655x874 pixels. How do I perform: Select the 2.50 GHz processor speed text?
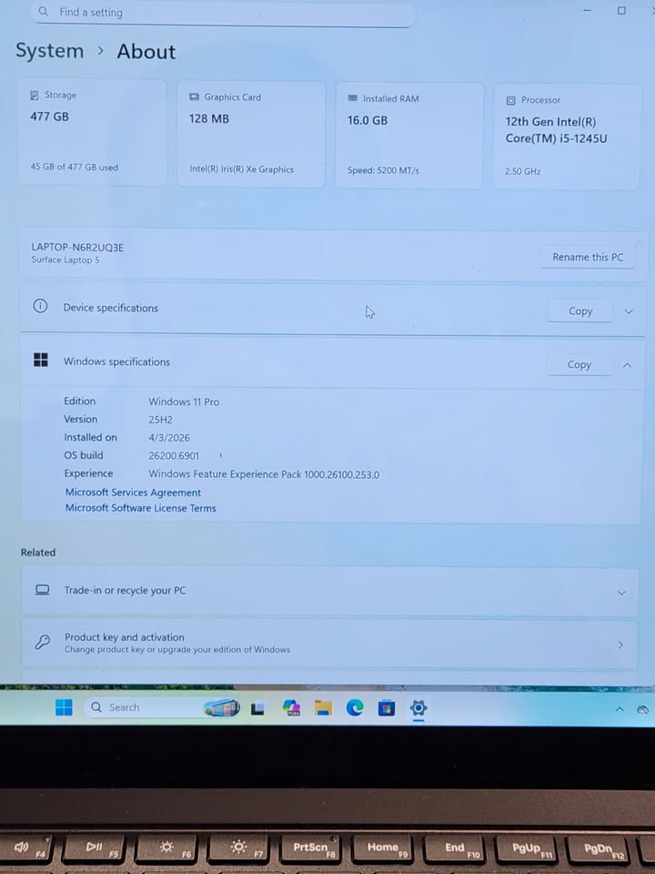(522, 171)
